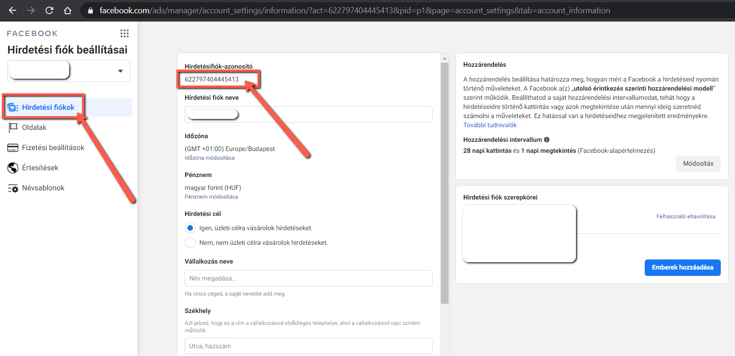Screen dimensions: 735x356
Task: Select the account ID 622797404445413
Action: click(x=212, y=79)
